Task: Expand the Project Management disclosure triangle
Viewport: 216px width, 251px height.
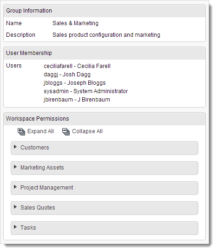Action: point(15,187)
